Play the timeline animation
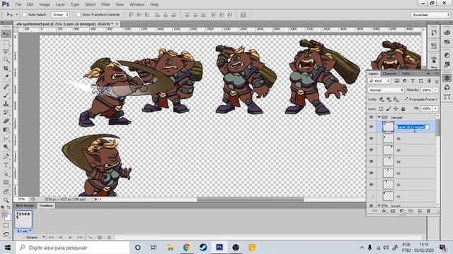The image size is (453, 254). pyautogui.click(x=70, y=237)
